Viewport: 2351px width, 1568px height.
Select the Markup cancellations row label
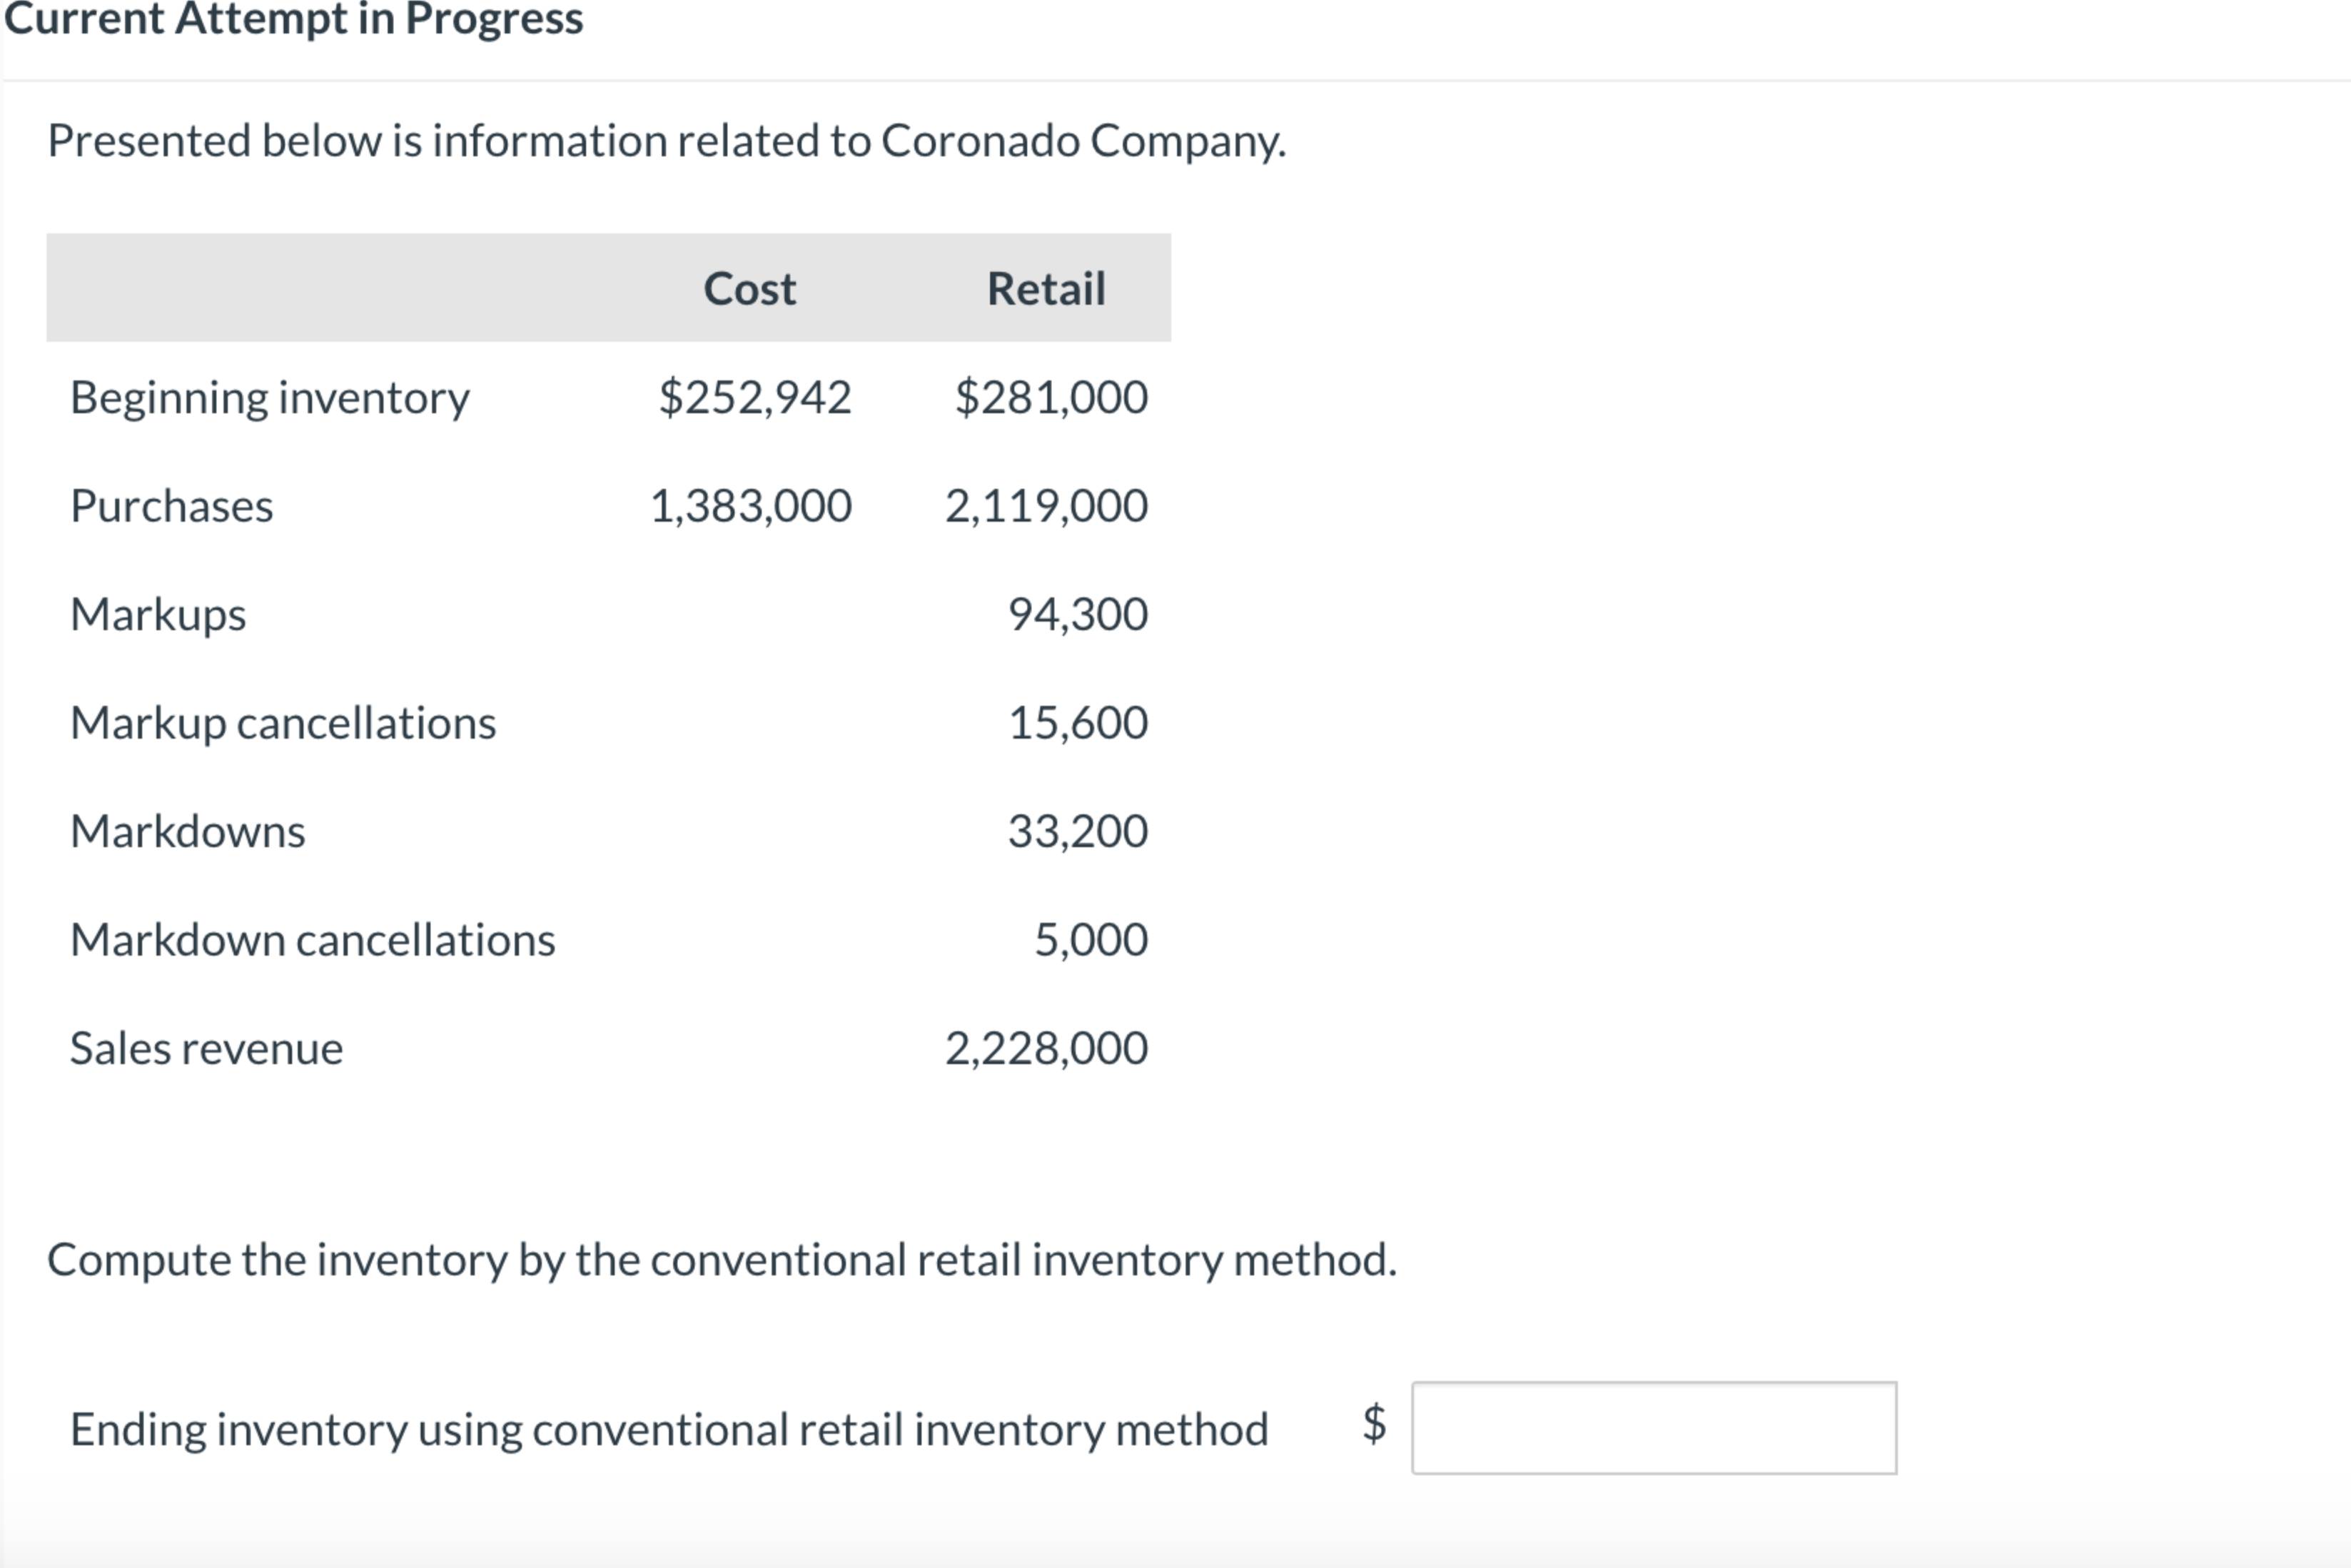pyautogui.click(x=282, y=723)
